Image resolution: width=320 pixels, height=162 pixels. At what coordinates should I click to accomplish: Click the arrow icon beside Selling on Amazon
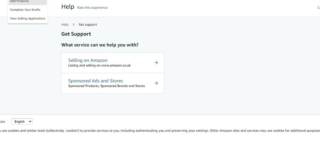tap(156, 63)
